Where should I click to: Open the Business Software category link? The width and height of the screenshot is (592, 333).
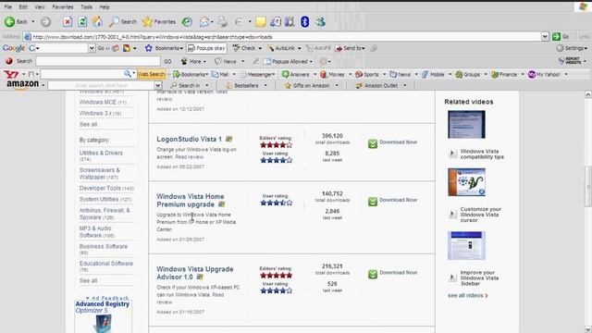pyautogui.click(x=103, y=247)
